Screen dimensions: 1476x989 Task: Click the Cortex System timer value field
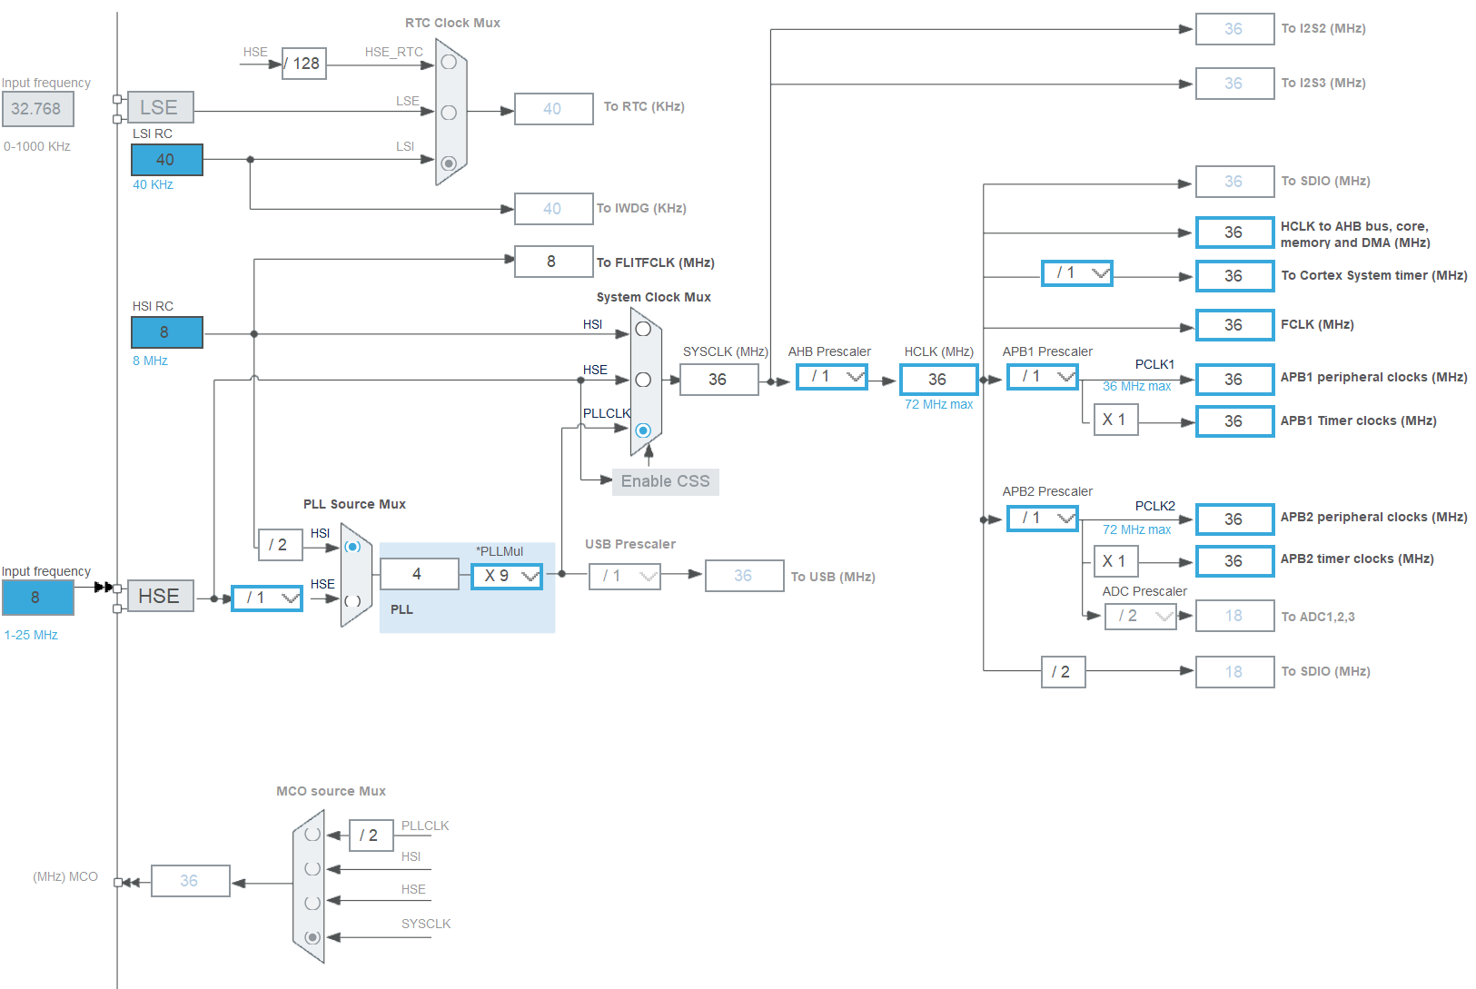[x=1234, y=276]
